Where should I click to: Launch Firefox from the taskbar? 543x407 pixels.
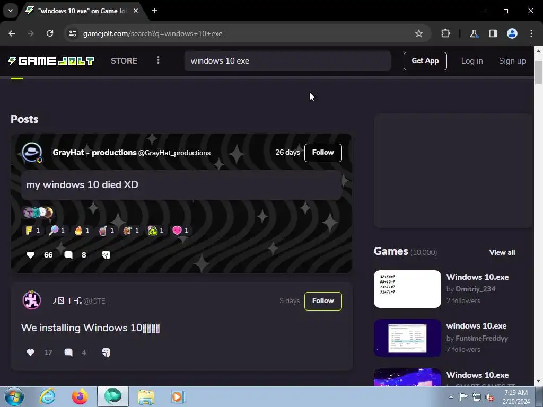click(80, 396)
